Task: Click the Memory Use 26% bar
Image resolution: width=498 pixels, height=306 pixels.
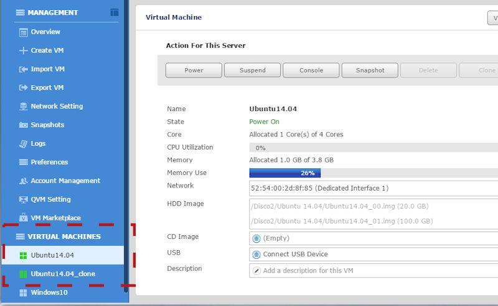Action: click(x=285, y=173)
